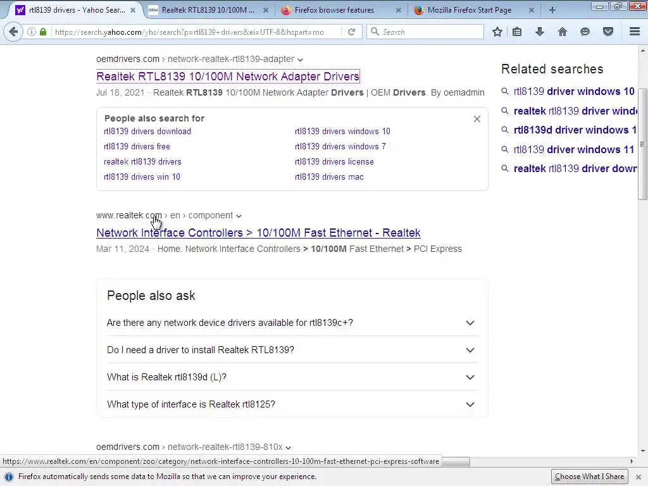Dismiss the People also search for box

pyautogui.click(x=477, y=119)
